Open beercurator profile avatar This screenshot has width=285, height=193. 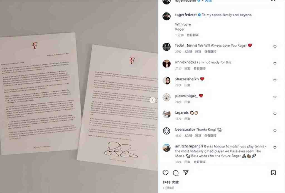pos(166,131)
